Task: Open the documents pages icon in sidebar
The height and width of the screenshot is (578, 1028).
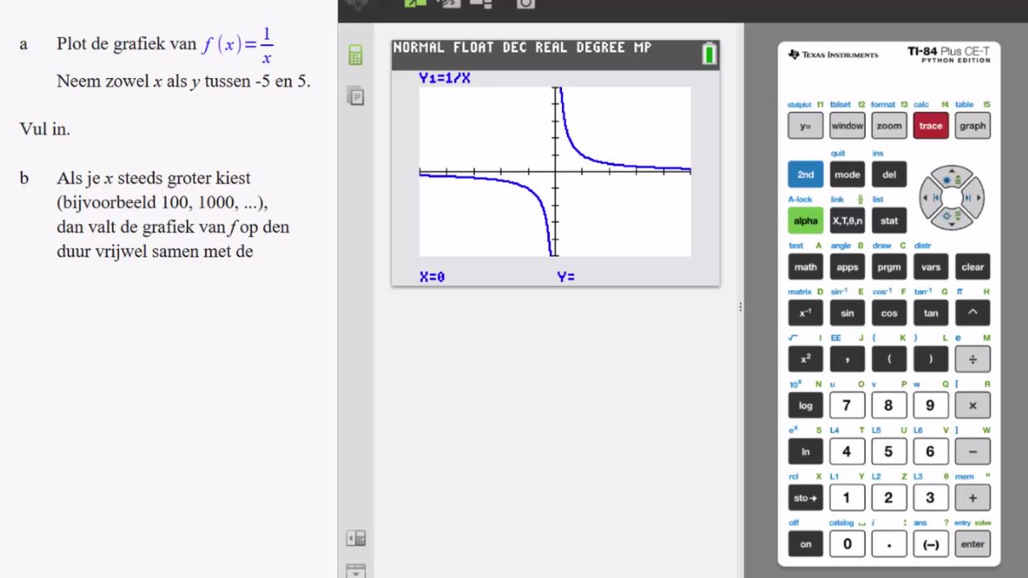Action: 355,96
